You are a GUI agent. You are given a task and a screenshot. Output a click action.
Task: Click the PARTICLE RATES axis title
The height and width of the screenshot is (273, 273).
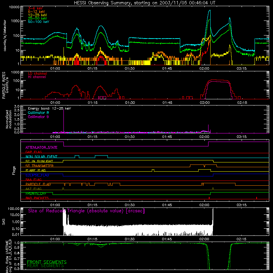click(x=4, y=85)
